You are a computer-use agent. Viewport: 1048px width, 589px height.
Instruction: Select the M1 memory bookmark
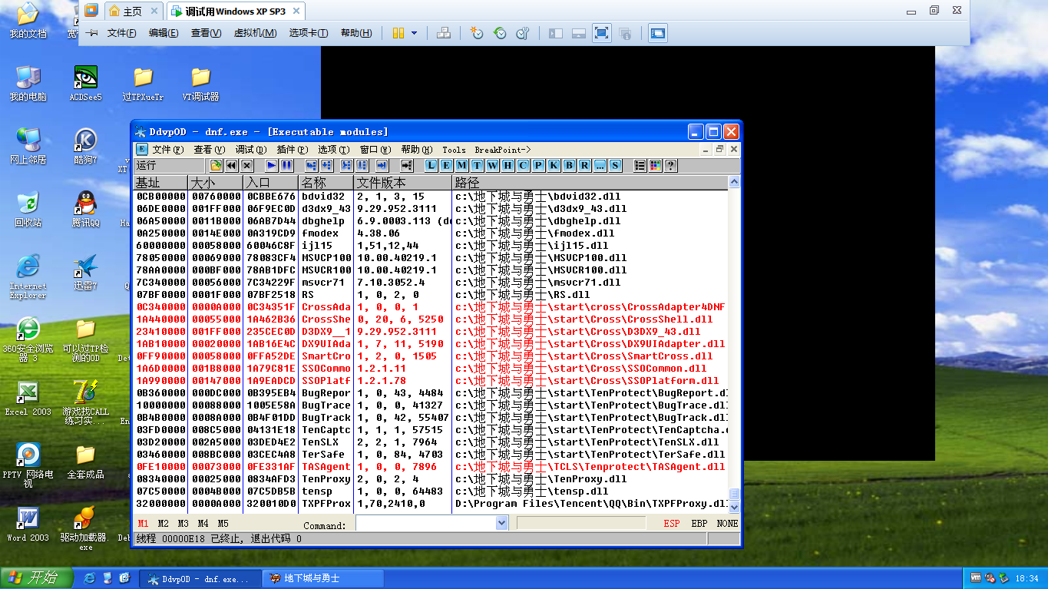144,523
